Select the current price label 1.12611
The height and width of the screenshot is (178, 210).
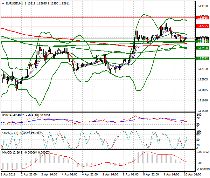pos(202,38)
